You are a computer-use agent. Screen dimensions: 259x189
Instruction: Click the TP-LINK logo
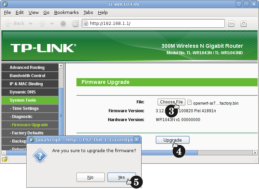point(43,48)
